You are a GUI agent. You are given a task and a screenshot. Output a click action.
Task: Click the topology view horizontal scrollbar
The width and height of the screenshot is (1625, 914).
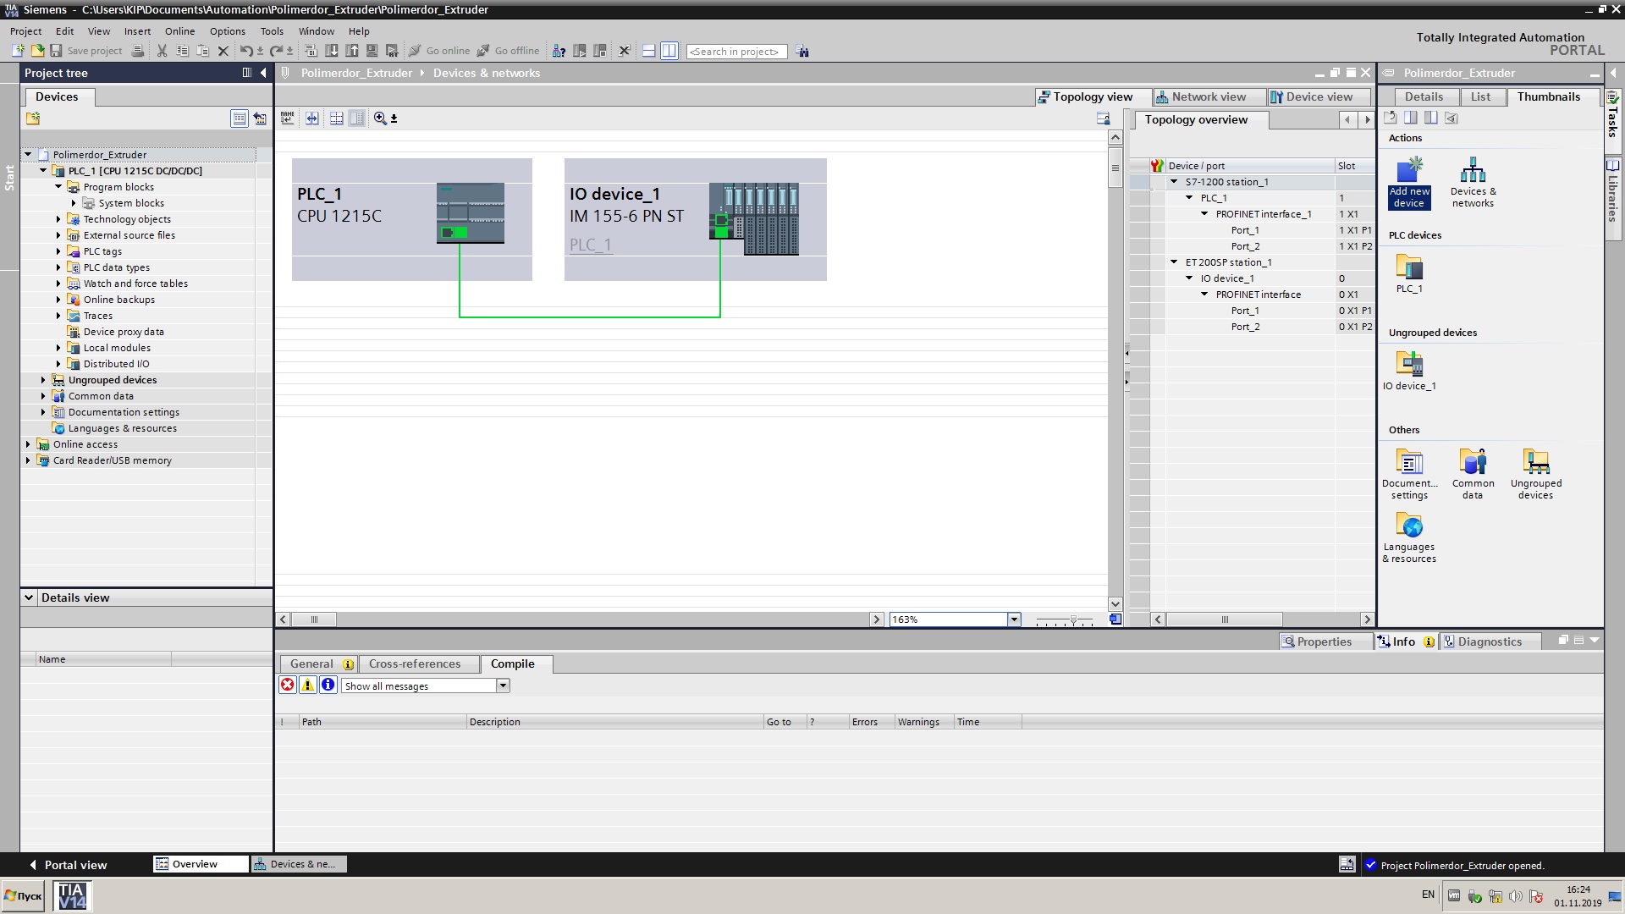tap(314, 619)
